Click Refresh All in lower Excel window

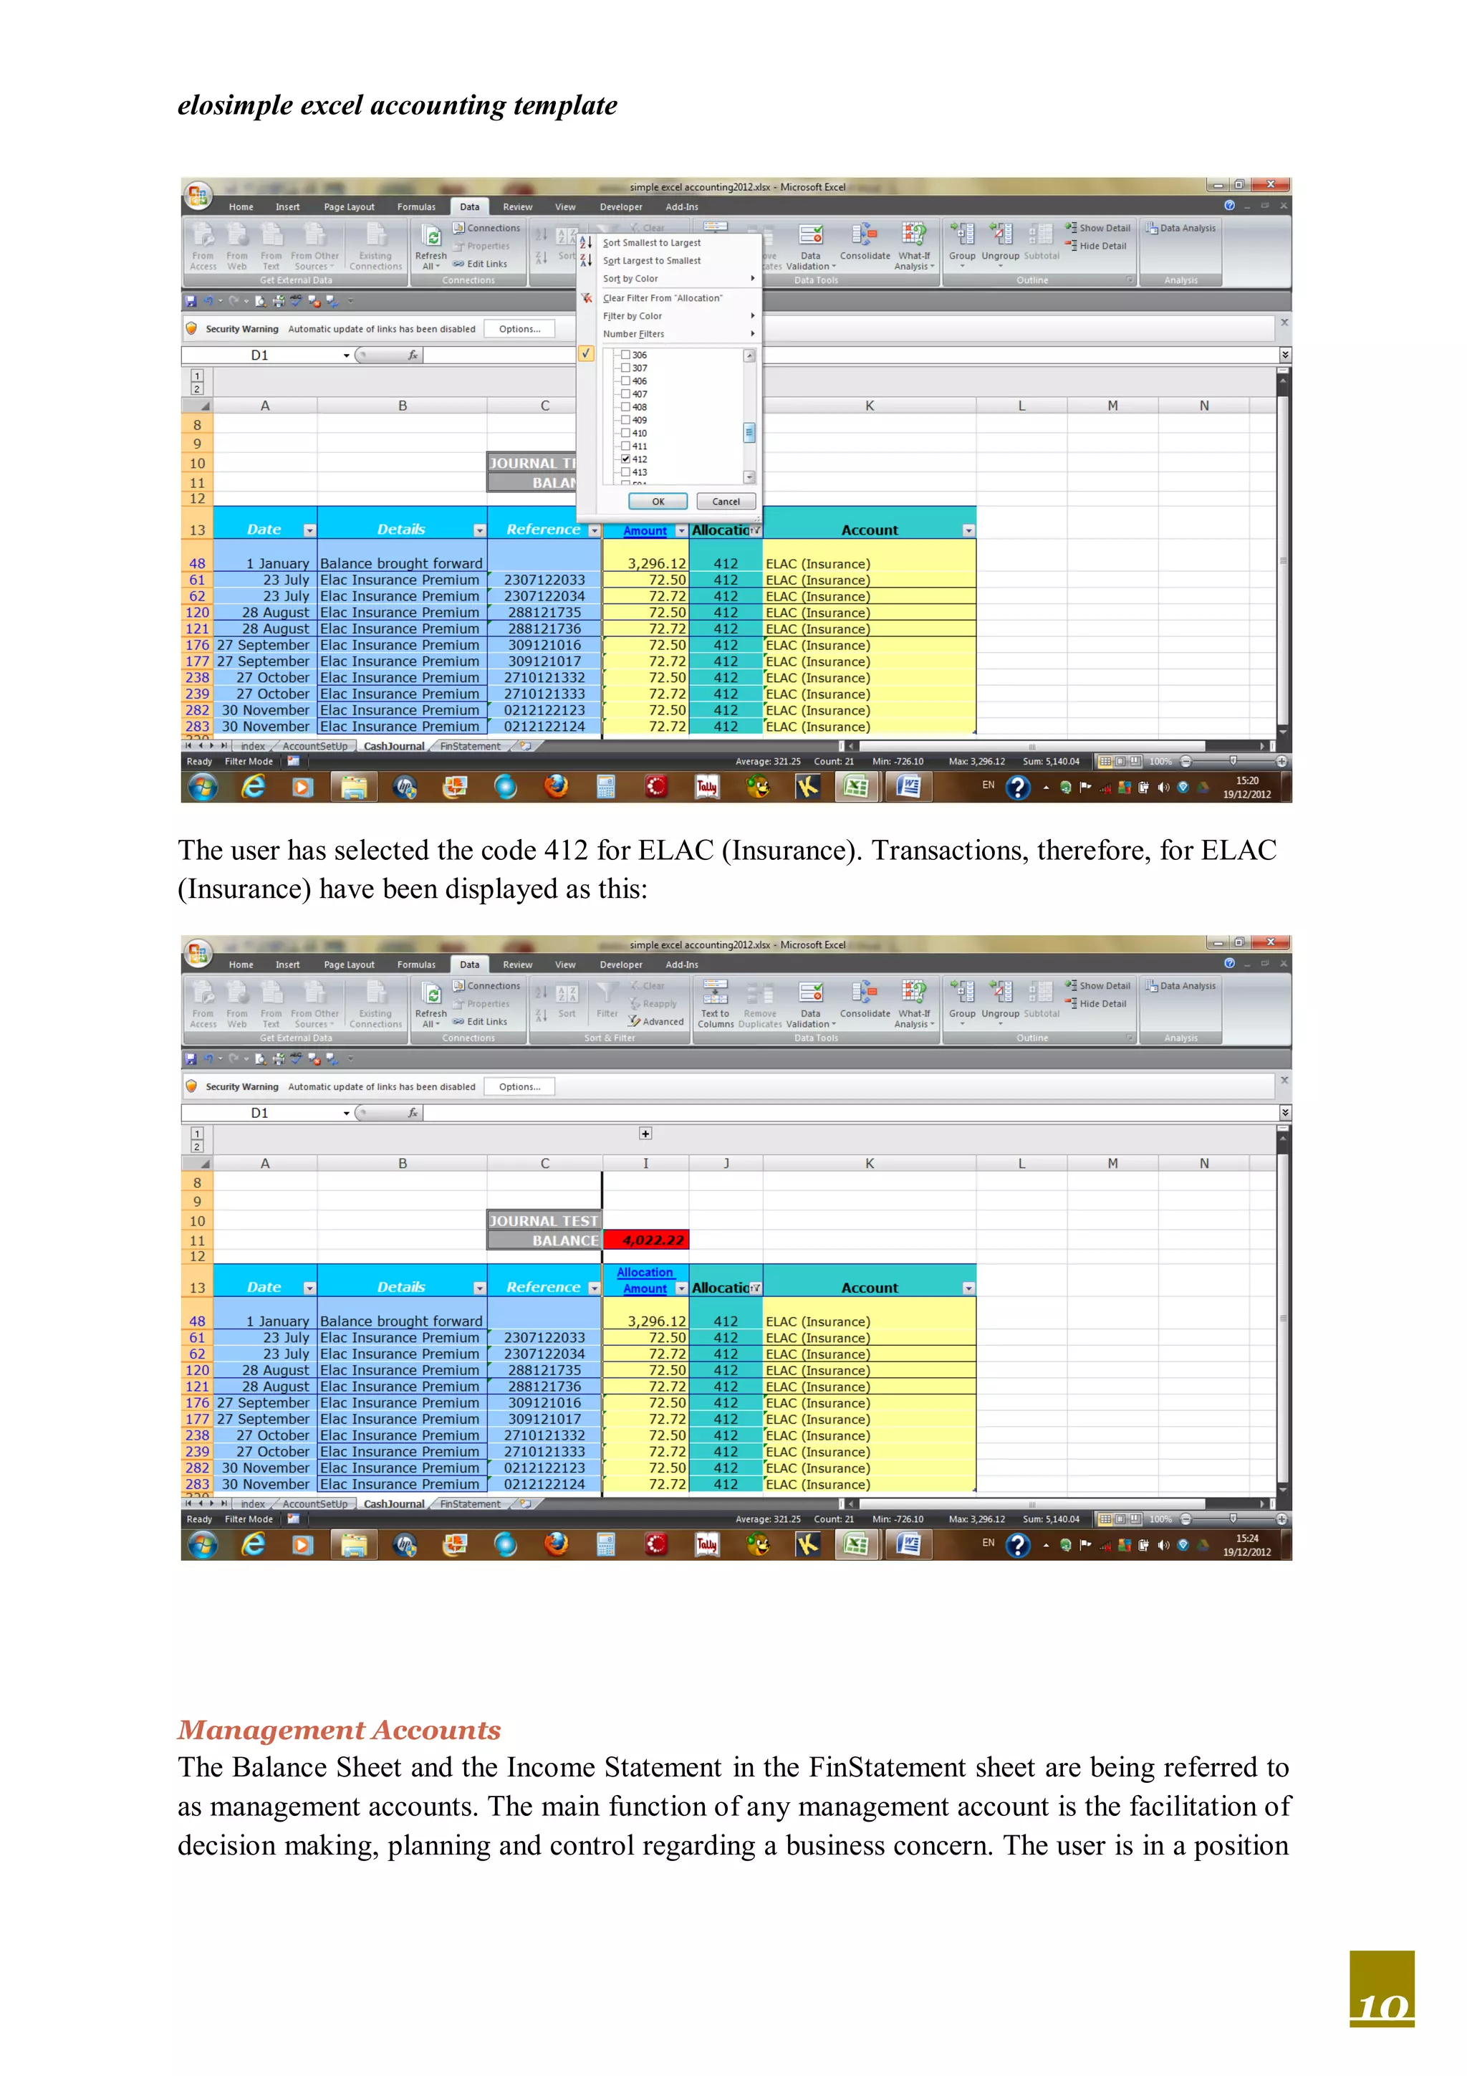[x=431, y=1004]
